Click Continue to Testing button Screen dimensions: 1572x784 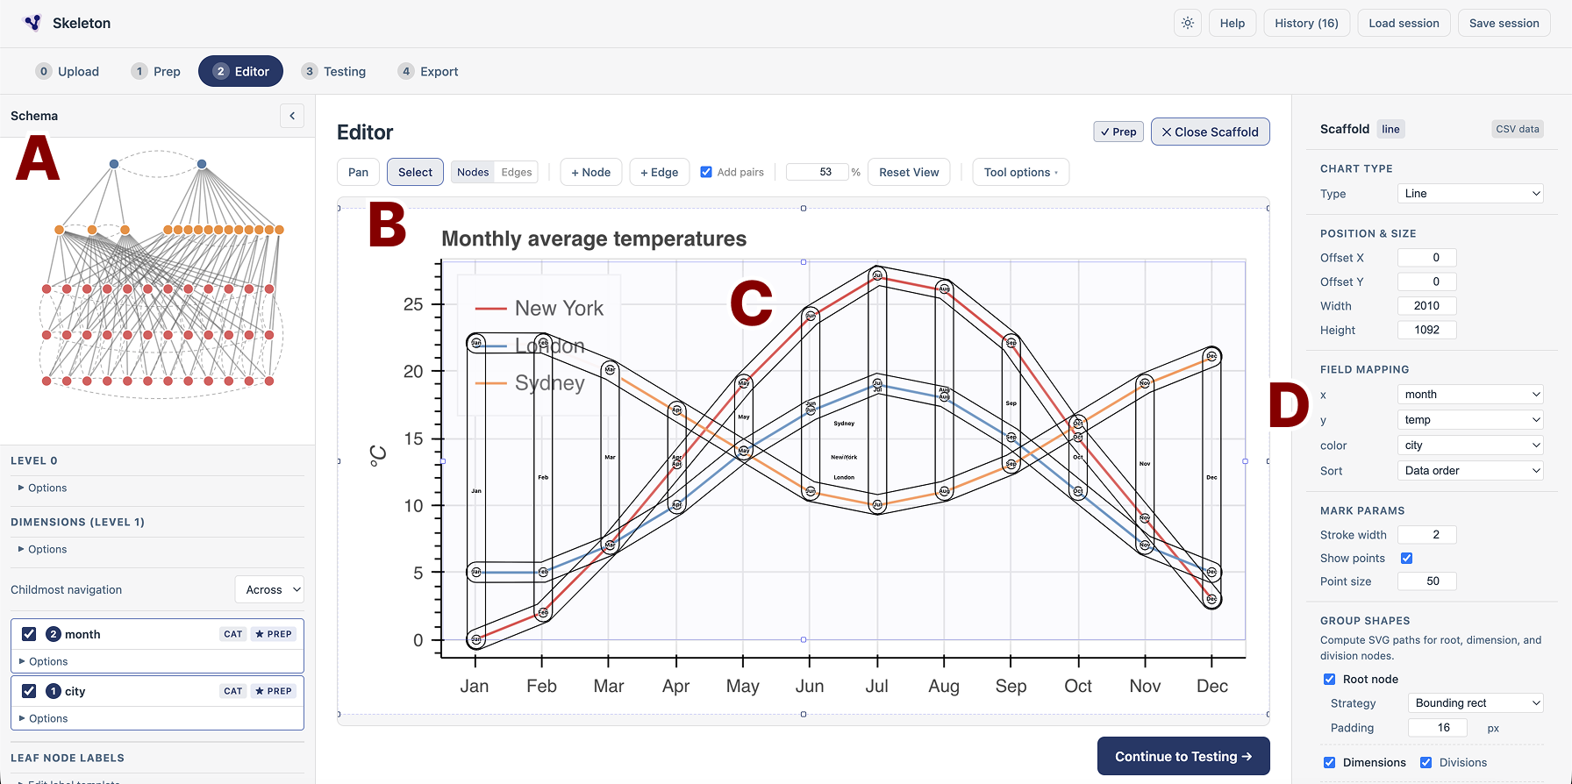(1183, 756)
